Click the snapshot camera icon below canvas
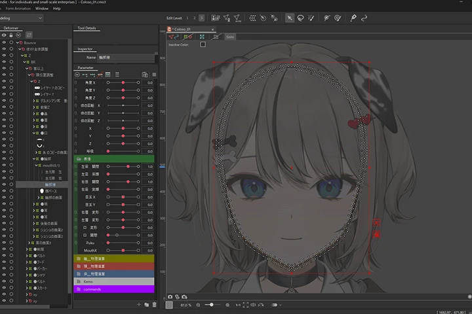Image resolution: width=472 pixels, height=314 pixels. 170,297
